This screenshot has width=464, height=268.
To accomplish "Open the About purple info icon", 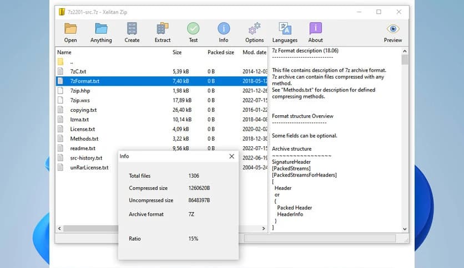I will point(315,29).
